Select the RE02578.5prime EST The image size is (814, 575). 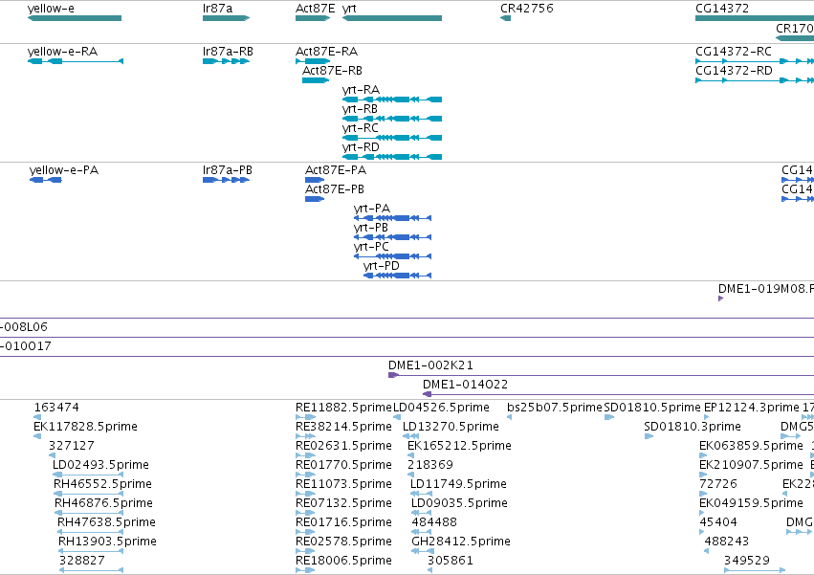tap(305, 552)
